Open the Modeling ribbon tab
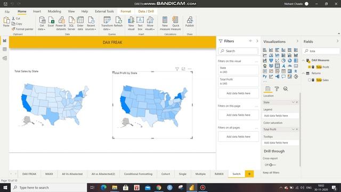This screenshot has width=341, height=192. tap(54, 11)
